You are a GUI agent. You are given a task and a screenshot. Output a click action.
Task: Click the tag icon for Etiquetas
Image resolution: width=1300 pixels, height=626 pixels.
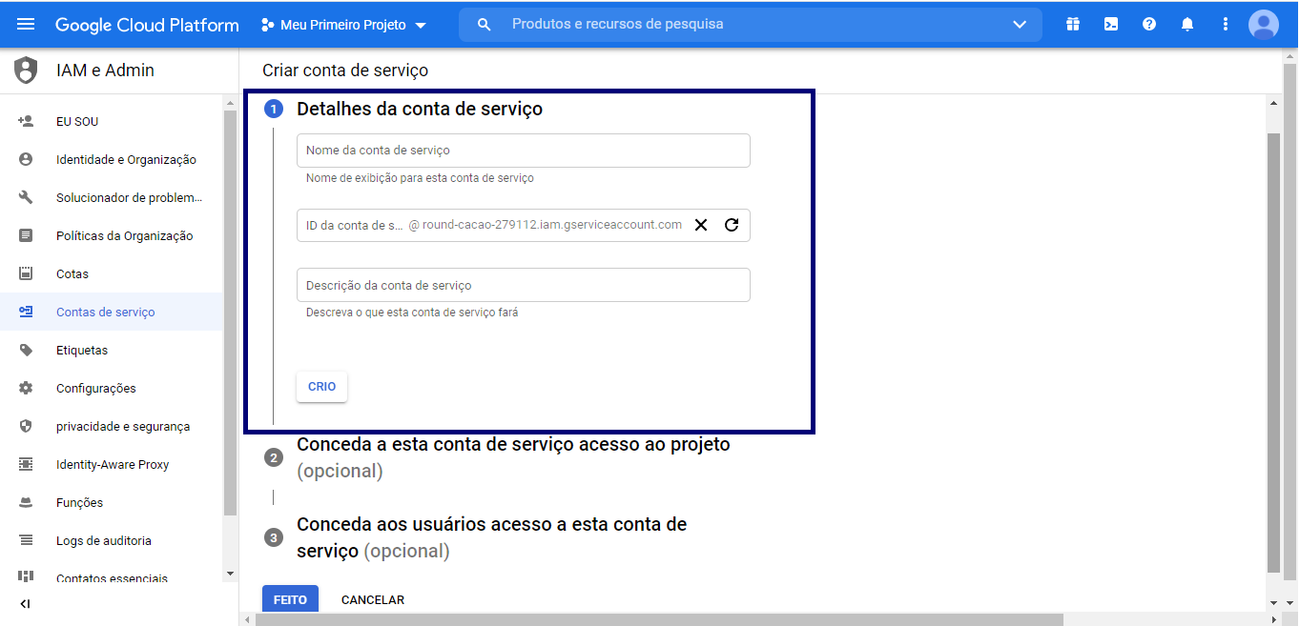tap(26, 350)
